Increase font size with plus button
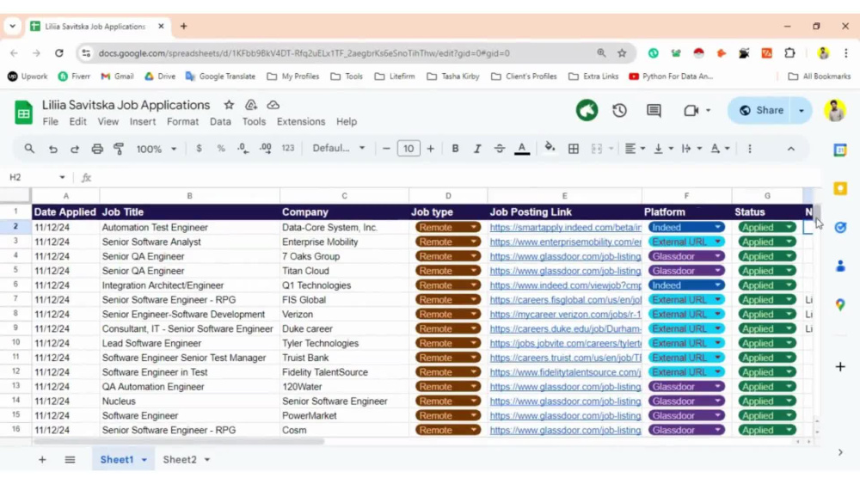 (431, 149)
